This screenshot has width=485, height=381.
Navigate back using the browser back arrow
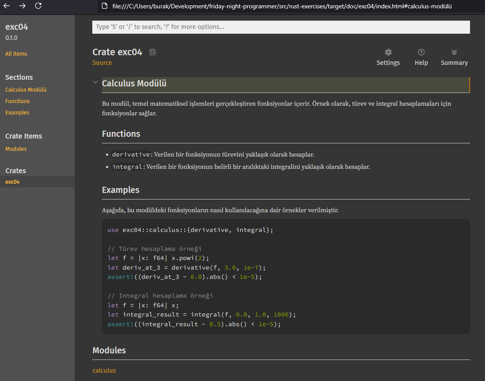[7, 7]
